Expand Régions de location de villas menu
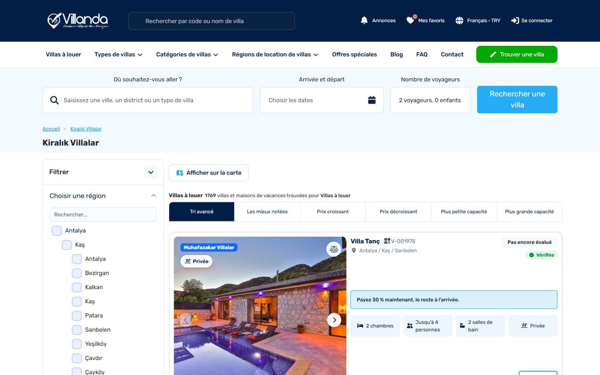 tap(275, 55)
